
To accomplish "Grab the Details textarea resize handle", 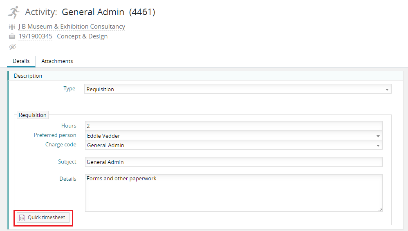I will (x=380, y=209).
